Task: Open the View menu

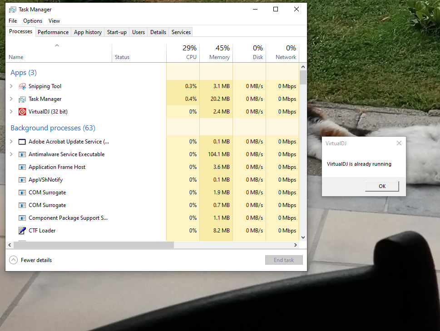Action: coord(54,21)
